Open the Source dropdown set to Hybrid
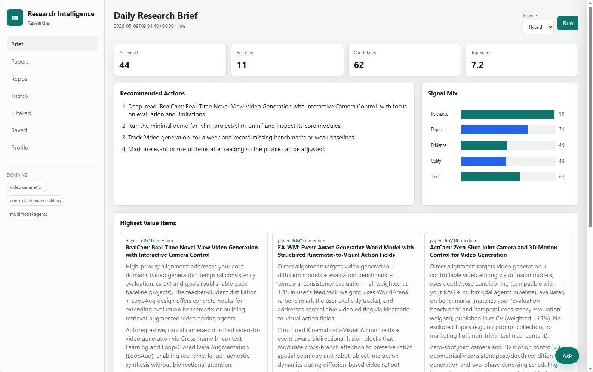This screenshot has width=593, height=372. pyautogui.click(x=538, y=27)
